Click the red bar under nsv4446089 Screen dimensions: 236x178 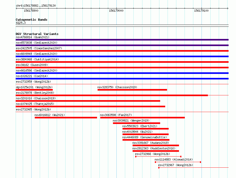146,140
